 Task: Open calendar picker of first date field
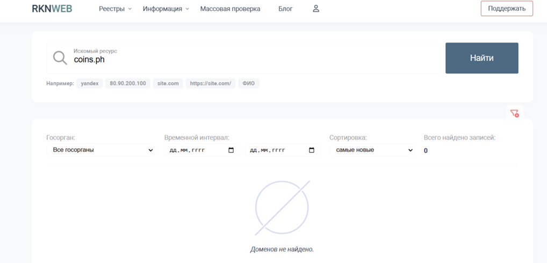point(231,150)
